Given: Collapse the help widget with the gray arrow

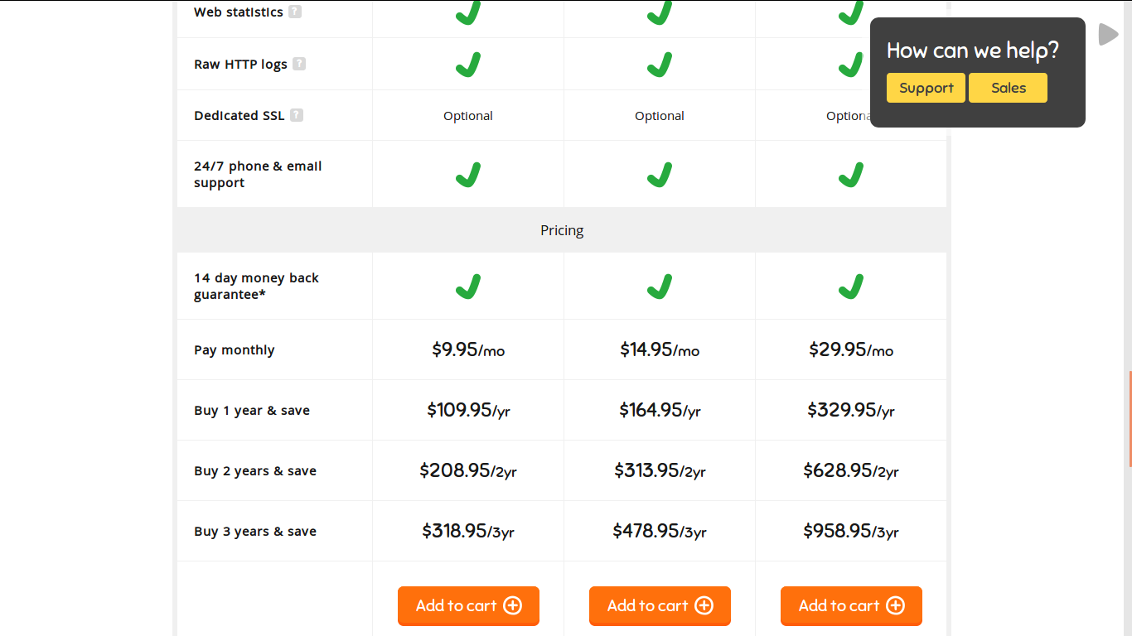Looking at the screenshot, I should pyautogui.click(x=1108, y=34).
